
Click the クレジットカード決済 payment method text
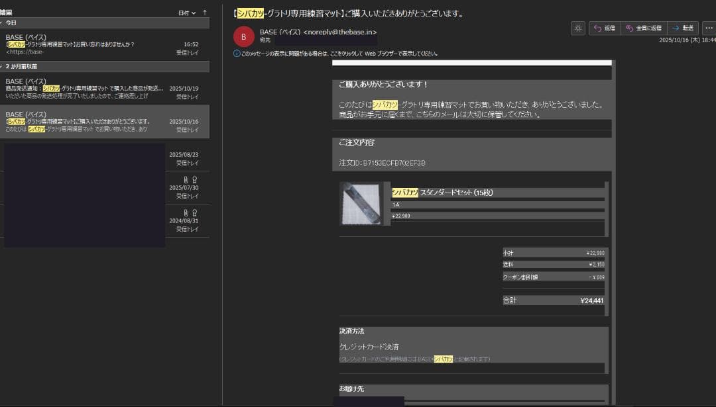pos(369,347)
